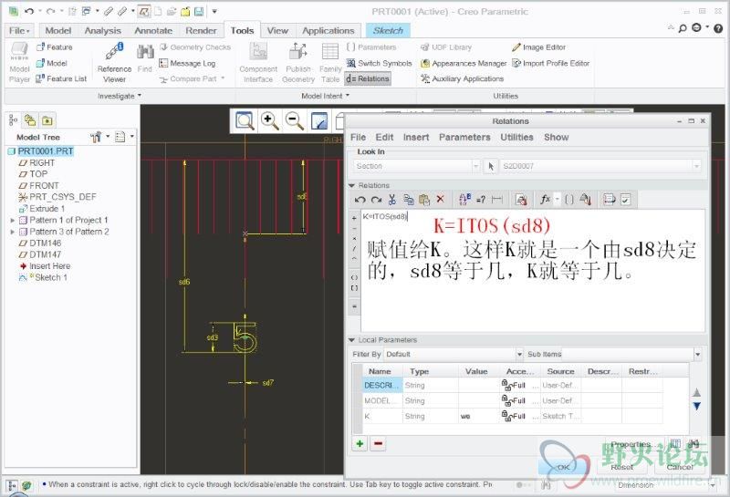Click Switch Symbols in Model Intent
This screenshot has height=497, width=730.
(x=379, y=63)
